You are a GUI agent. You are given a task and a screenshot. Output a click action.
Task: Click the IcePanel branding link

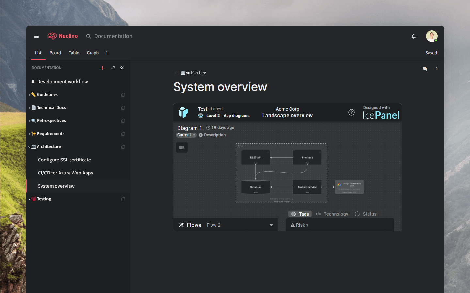tap(381, 112)
